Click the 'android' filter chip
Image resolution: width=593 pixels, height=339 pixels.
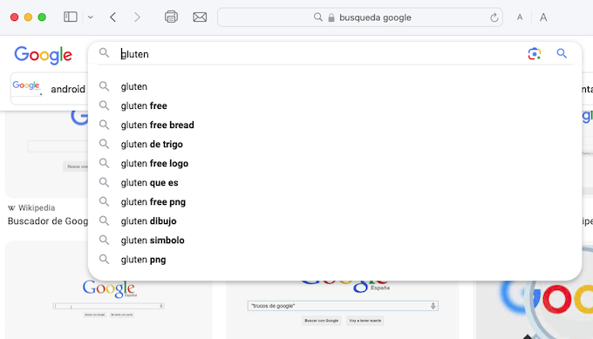(x=50, y=89)
